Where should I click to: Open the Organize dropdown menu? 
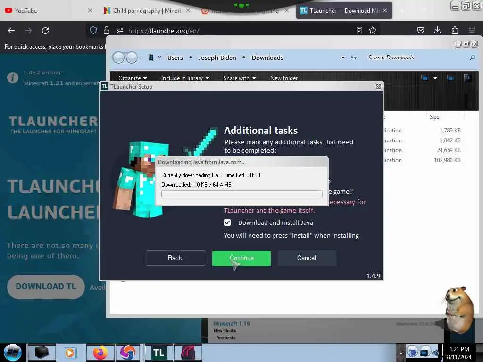coord(133,78)
